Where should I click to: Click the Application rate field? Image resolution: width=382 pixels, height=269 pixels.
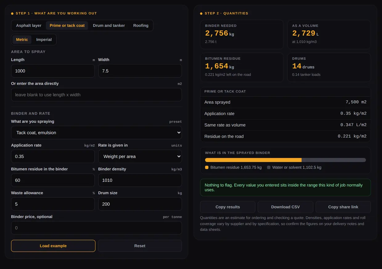53,156
